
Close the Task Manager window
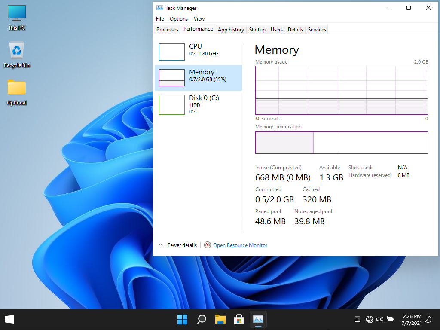[428, 8]
